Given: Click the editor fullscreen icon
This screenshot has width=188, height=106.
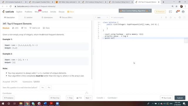Looking at the screenshot, I should click(x=184, y=17).
